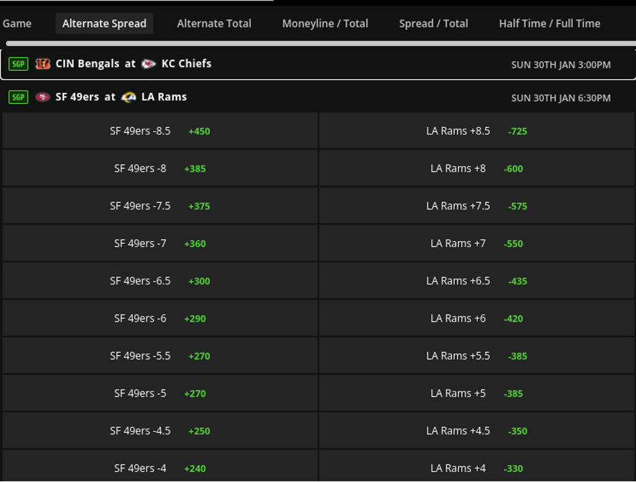This screenshot has height=482, width=636.
Task: Select SF 49ers -6 at +290
Action: coord(160,318)
